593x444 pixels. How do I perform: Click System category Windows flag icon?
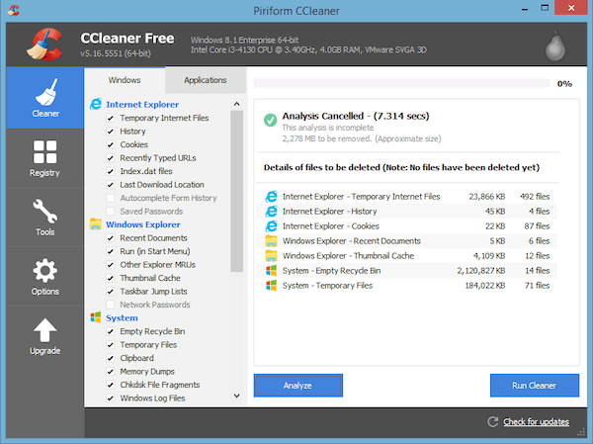coord(96,317)
